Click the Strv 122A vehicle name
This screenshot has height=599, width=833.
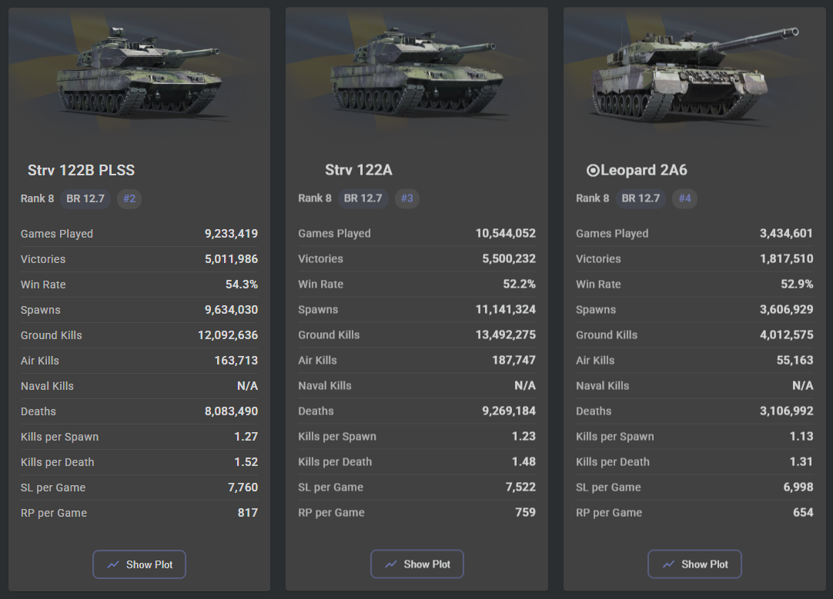tap(359, 171)
